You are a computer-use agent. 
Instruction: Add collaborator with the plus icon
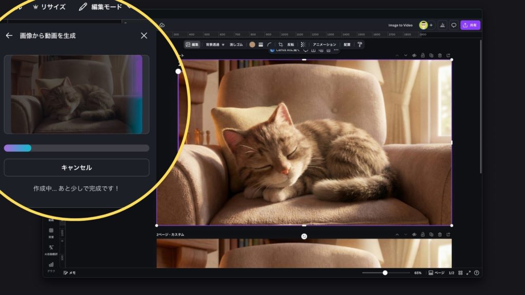[x=431, y=25]
